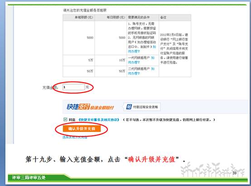Click the 备注 column header
Viewport: 251px width, 186px height.
point(163,18)
